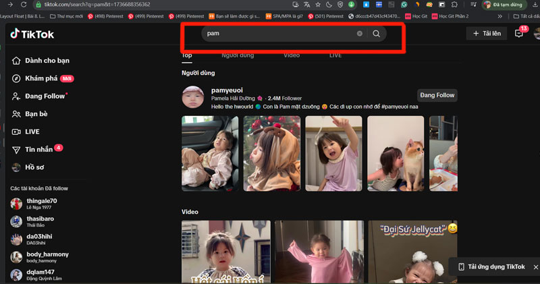Clear the search text with the X icon
540x284 pixels.
click(x=359, y=33)
